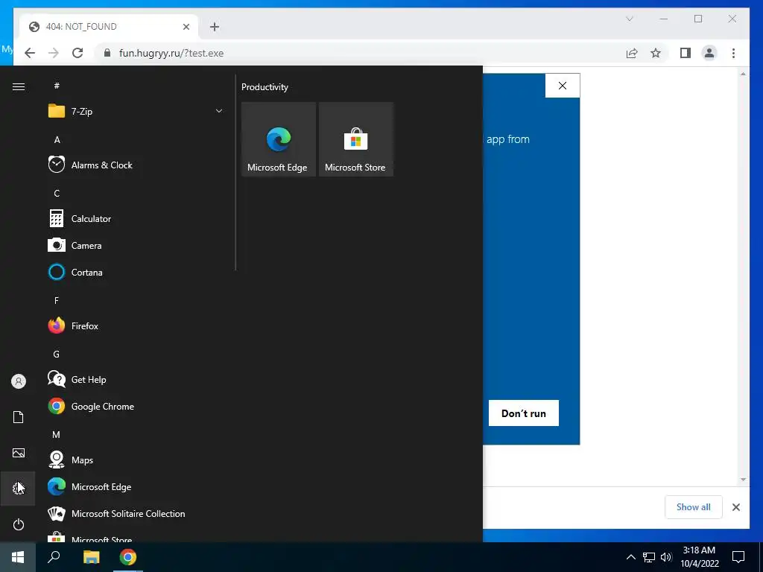Bookmark page with star icon
The image size is (763, 572).
(x=656, y=53)
